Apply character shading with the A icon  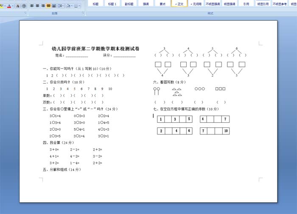click(18, 6)
